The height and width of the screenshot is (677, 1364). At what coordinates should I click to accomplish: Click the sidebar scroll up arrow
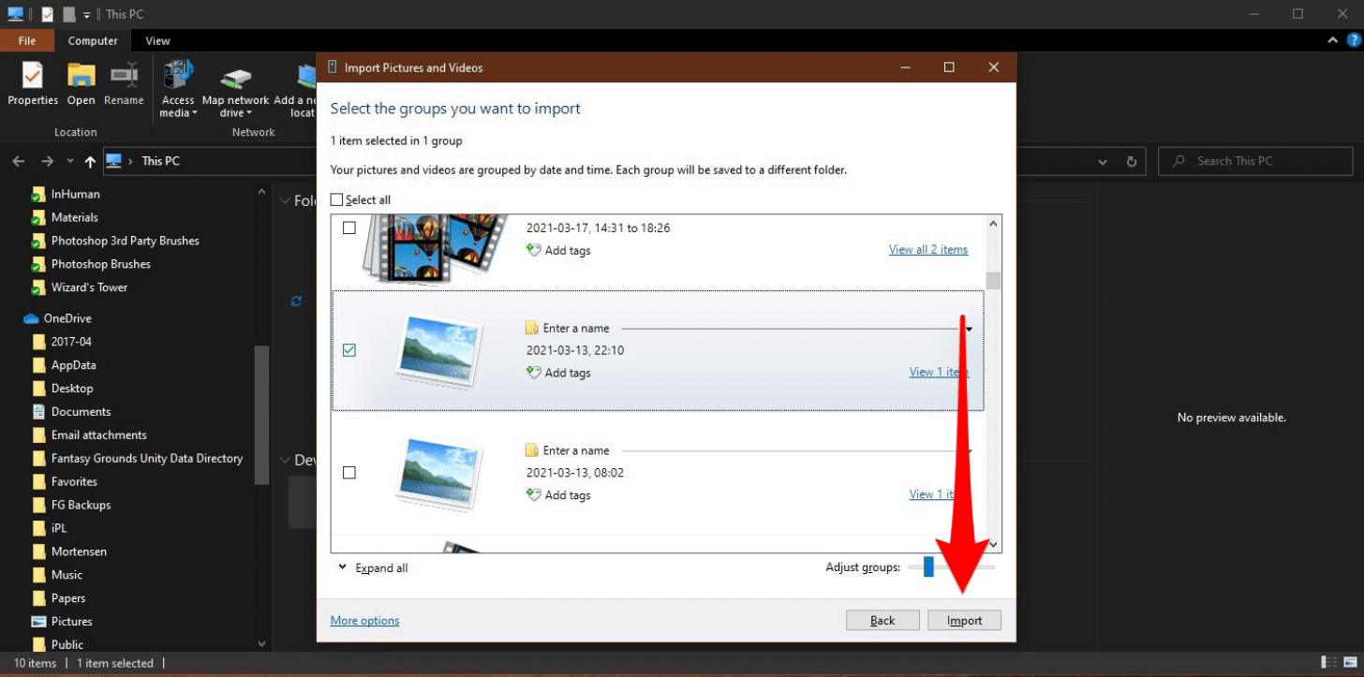(261, 191)
